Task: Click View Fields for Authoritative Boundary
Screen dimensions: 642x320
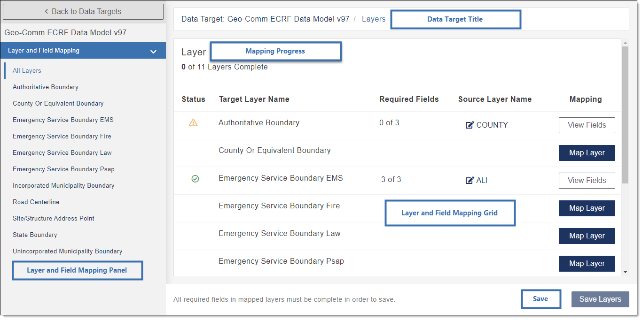Action: [x=587, y=125]
